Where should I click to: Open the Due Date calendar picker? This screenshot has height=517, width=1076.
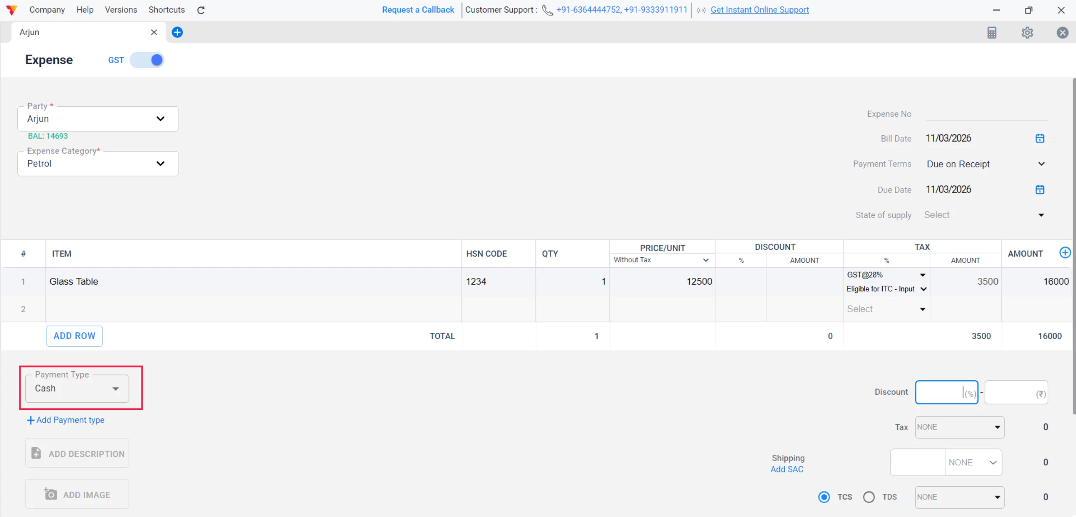tap(1039, 190)
